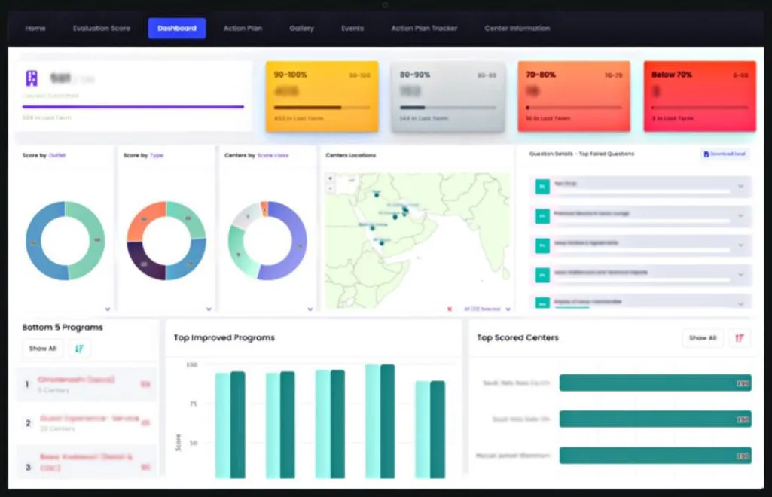Expand the first failed question row chevron
Image resolution: width=772 pixels, height=497 pixels.
740,187
